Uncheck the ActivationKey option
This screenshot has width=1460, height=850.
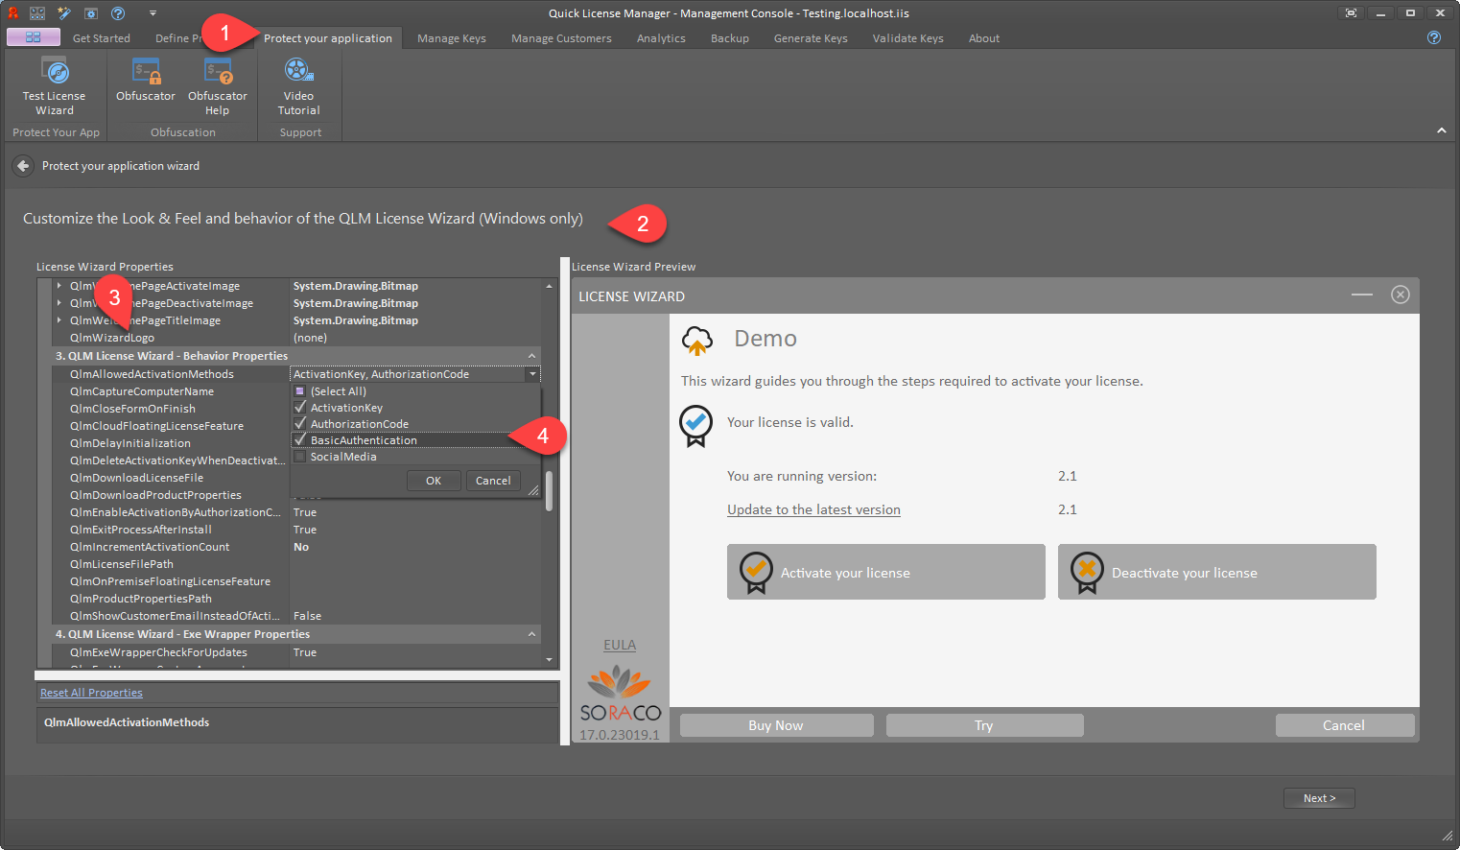point(300,408)
